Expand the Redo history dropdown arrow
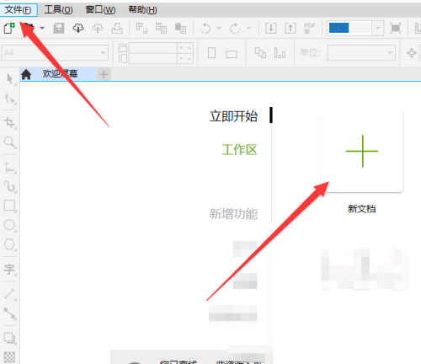Image resolution: width=421 pixels, height=364 pixels. pyautogui.click(x=248, y=28)
